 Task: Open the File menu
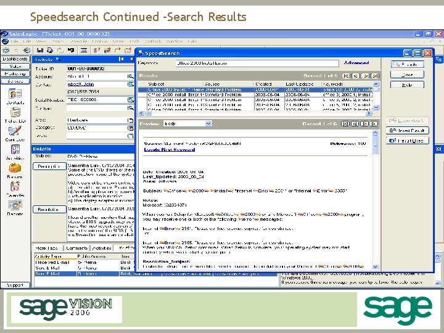[x=14, y=41]
